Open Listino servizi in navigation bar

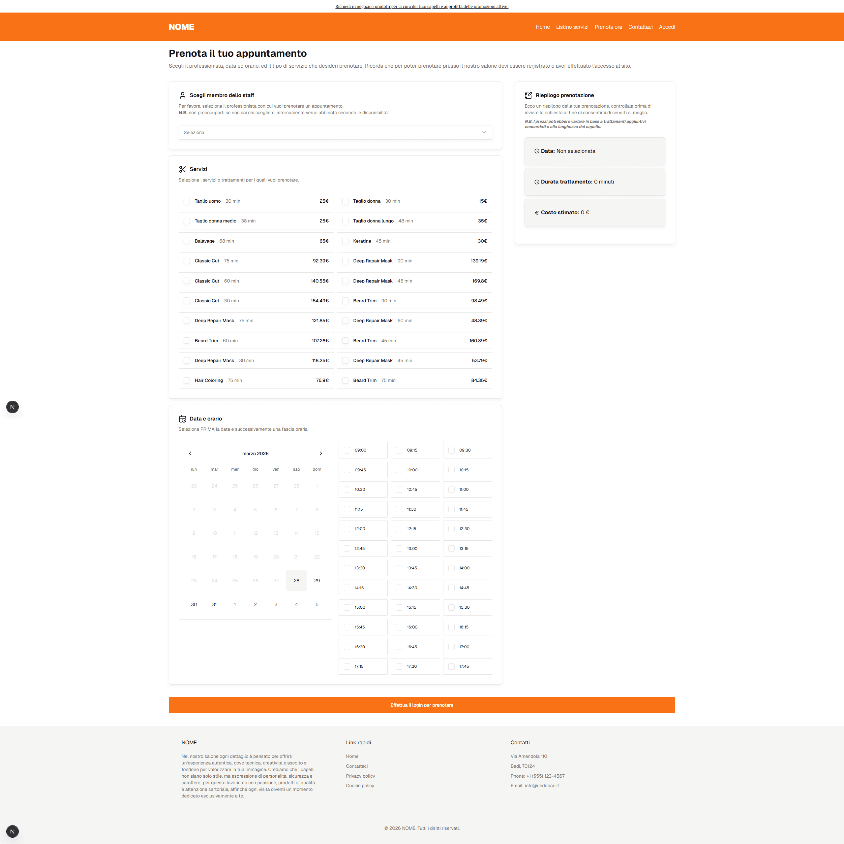coord(572,27)
